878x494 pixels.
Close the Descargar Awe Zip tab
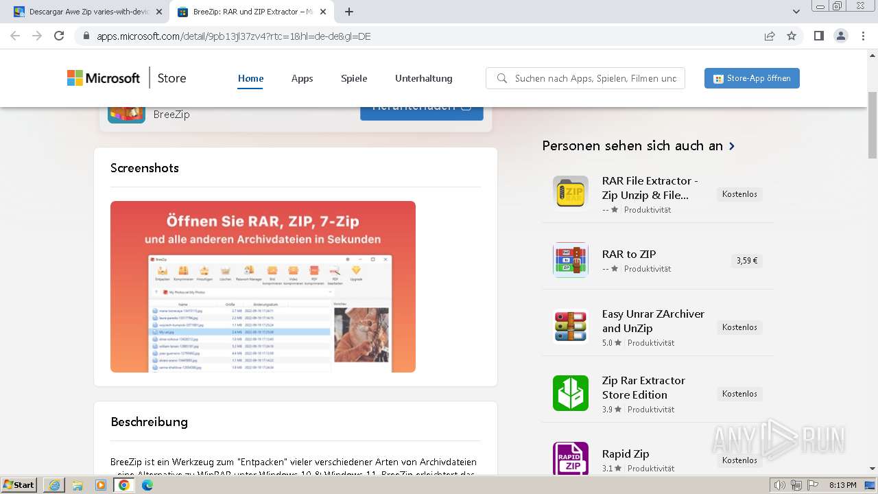click(x=159, y=12)
